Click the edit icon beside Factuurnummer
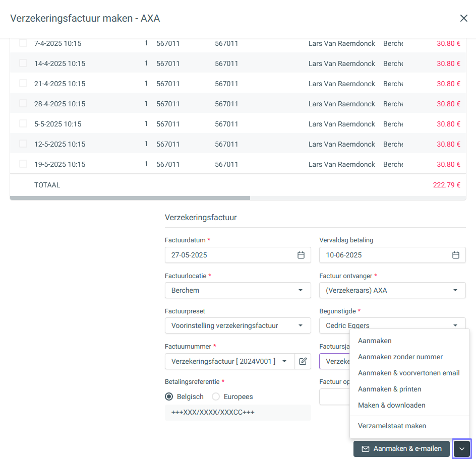Image resolution: width=476 pixels, height=463 pixels. [303, 361]
